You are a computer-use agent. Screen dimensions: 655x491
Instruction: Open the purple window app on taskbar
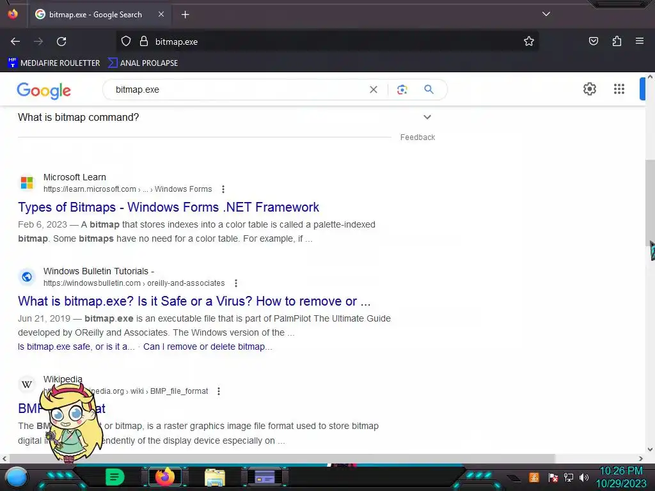pyautogui.click(x=264, y=477)
